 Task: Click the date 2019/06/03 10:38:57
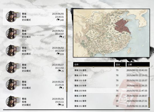click(x=137, y=96)
